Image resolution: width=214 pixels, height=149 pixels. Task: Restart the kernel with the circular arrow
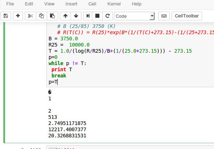pos(107,16)
